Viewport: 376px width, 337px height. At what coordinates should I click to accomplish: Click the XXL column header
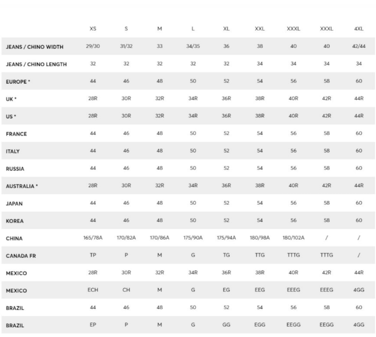pyautogui.click(x=260, y=29)
